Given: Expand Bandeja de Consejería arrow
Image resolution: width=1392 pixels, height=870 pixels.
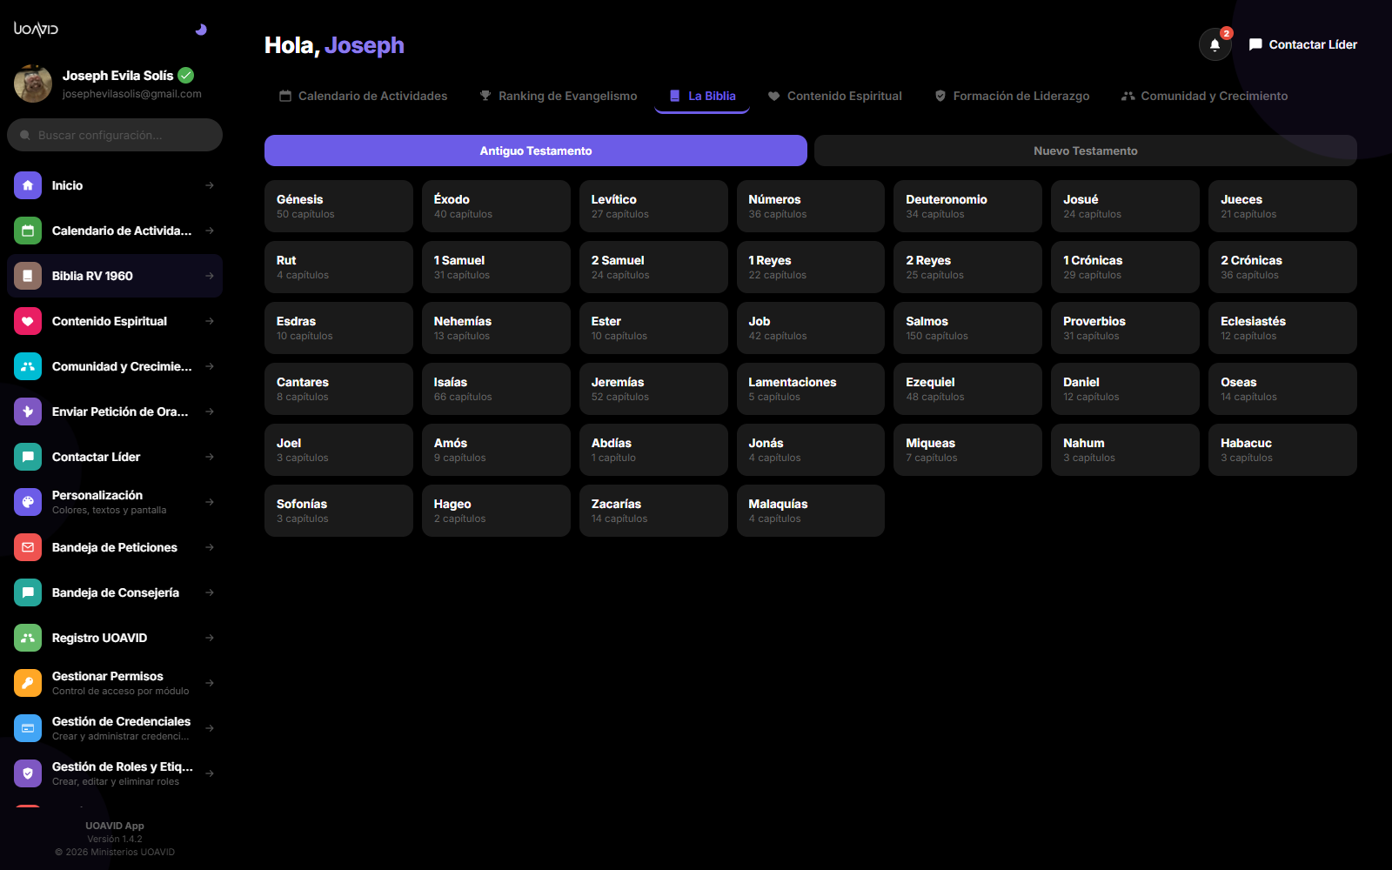Looking at the screenshot, I should click(x=210, y=592).
